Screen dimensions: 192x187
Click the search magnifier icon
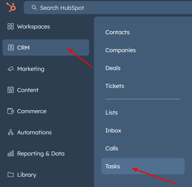(x=34, y=8)
